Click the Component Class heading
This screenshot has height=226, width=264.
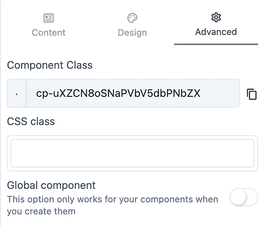click(x=50, y=65)
